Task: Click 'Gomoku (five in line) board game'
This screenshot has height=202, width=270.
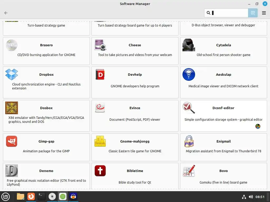Action: click(223, 183)
